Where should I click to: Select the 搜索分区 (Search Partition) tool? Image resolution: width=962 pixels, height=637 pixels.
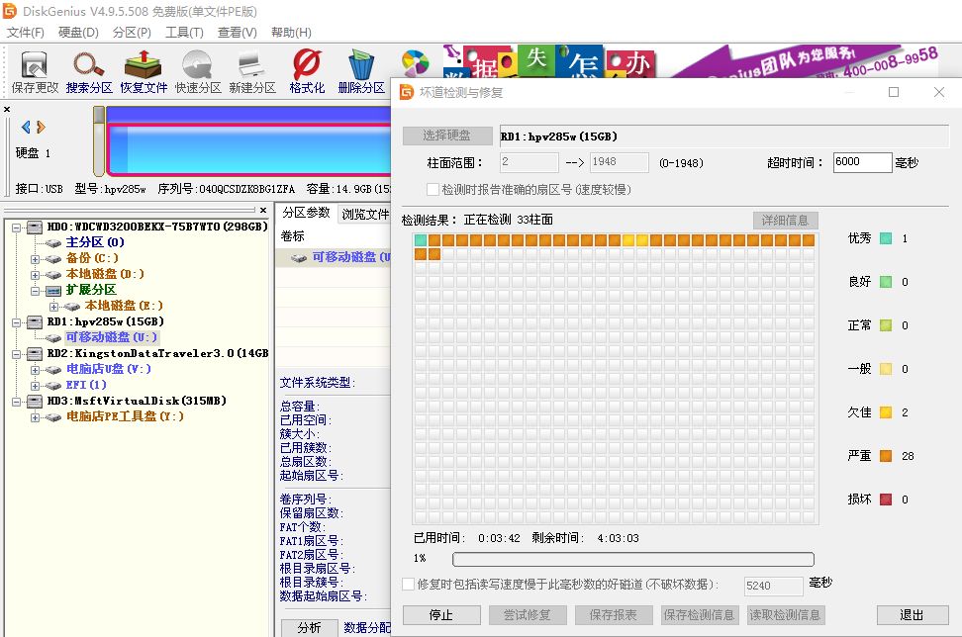[88, 69]
